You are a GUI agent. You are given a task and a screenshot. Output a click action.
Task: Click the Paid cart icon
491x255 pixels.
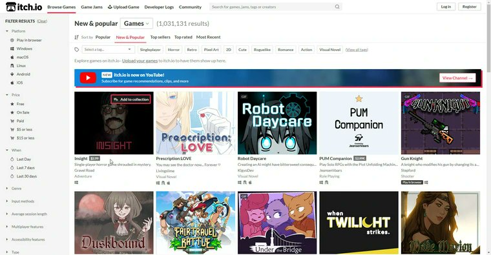[x=12, y=121]
